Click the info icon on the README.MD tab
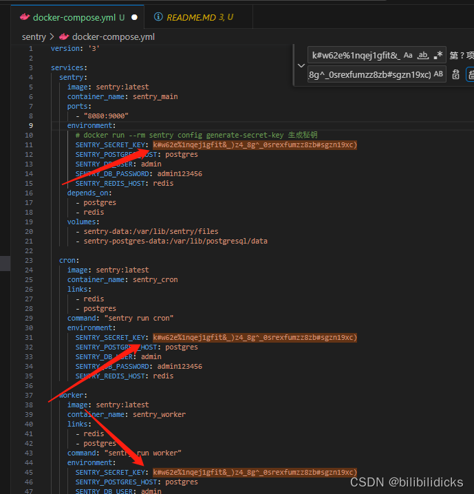Screen dimensions: 474x494 158,17
